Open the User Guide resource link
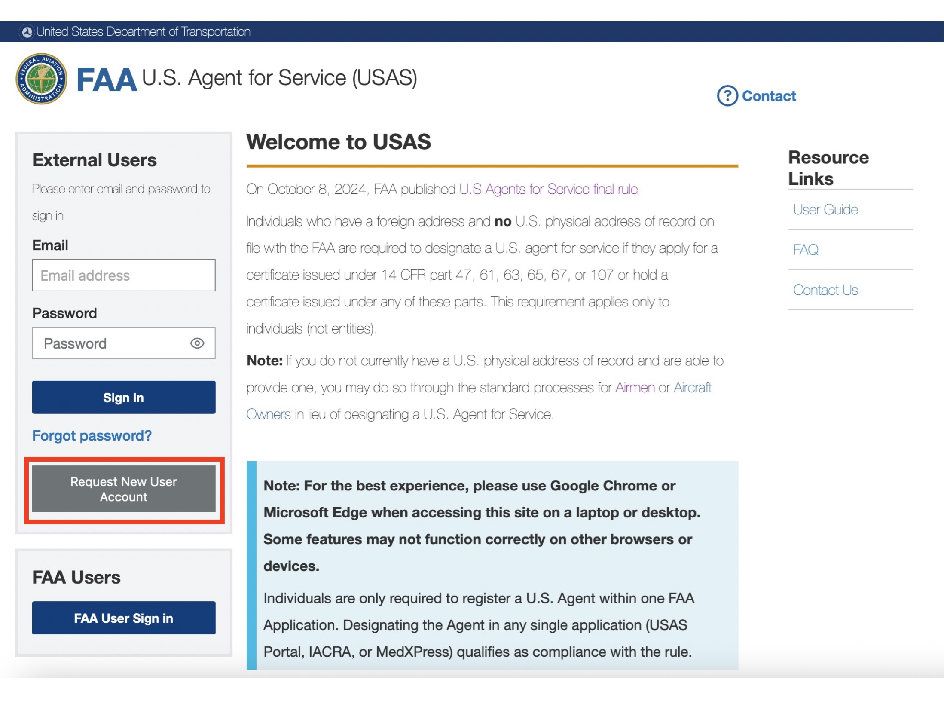 tap(825, 210)
